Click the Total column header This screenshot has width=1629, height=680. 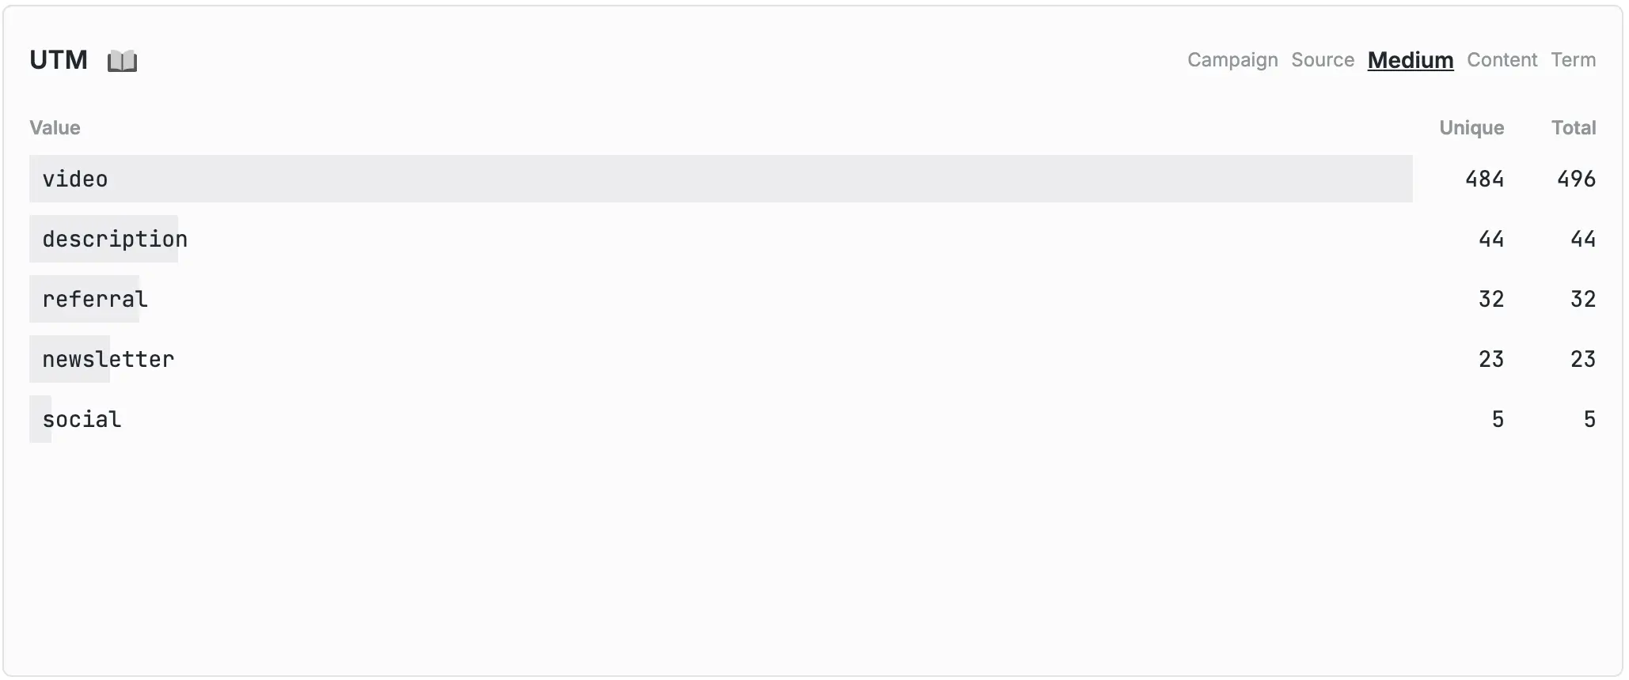[x=1573, y=128]
